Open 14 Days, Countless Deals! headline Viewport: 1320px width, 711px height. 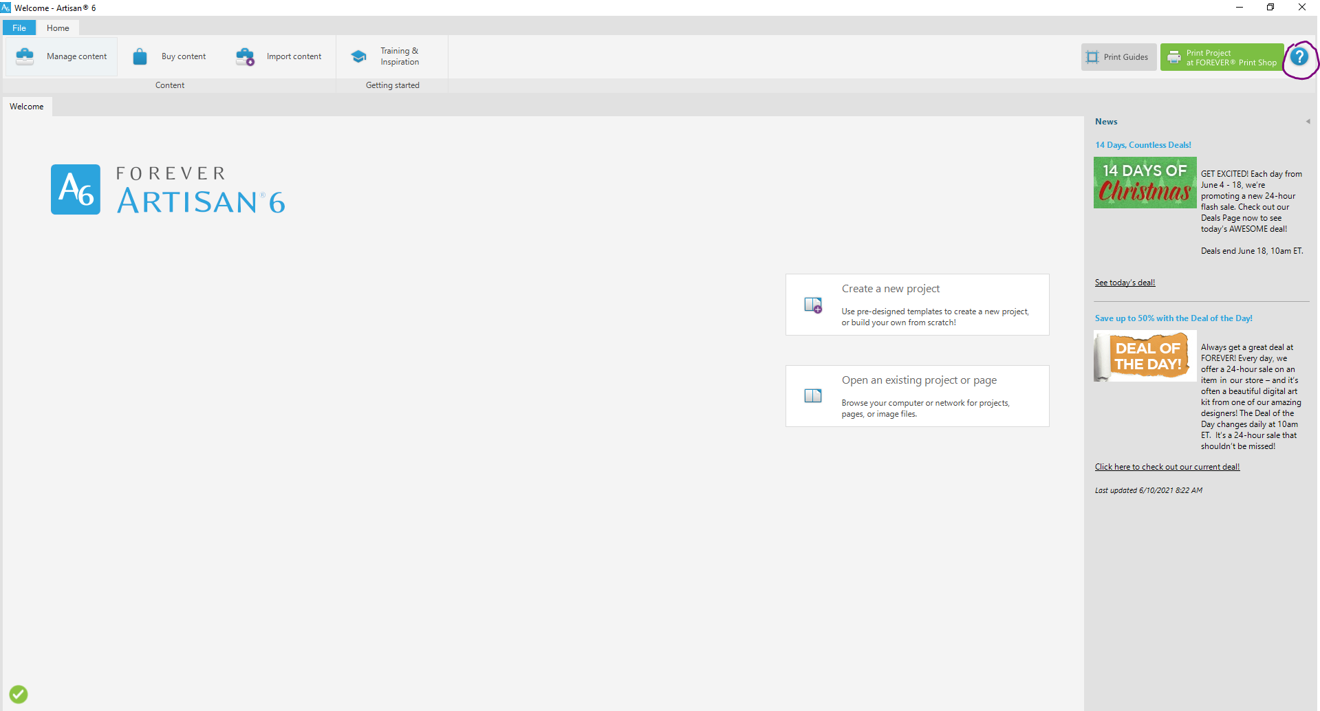pyautogui.click(x=1143, y=145)
